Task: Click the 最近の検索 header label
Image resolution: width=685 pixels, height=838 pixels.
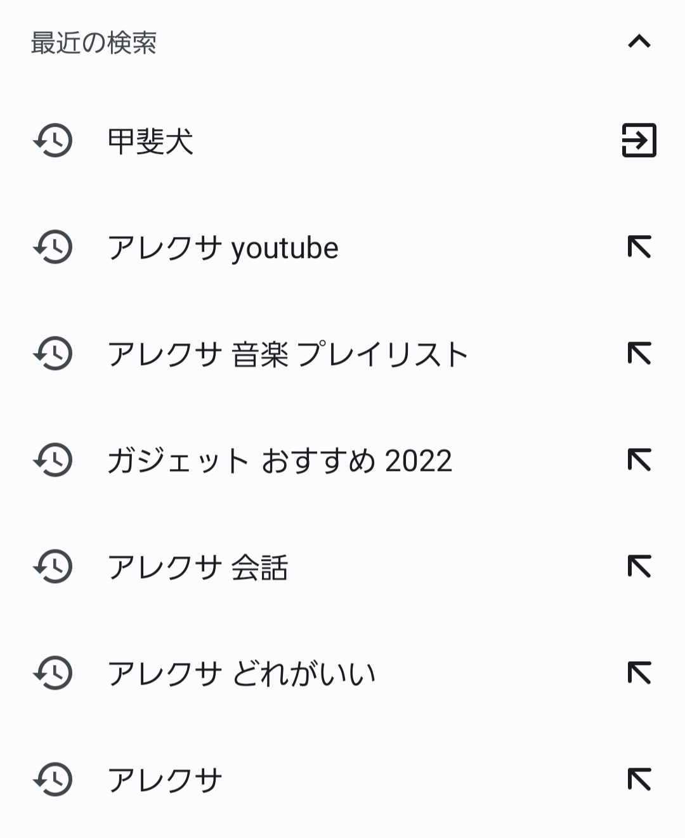Action: pyautogui.click(x=94, y=43)
